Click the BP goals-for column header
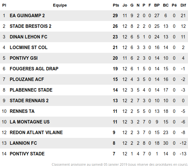Viewport: 188px width, 166px height. [157, 5]
